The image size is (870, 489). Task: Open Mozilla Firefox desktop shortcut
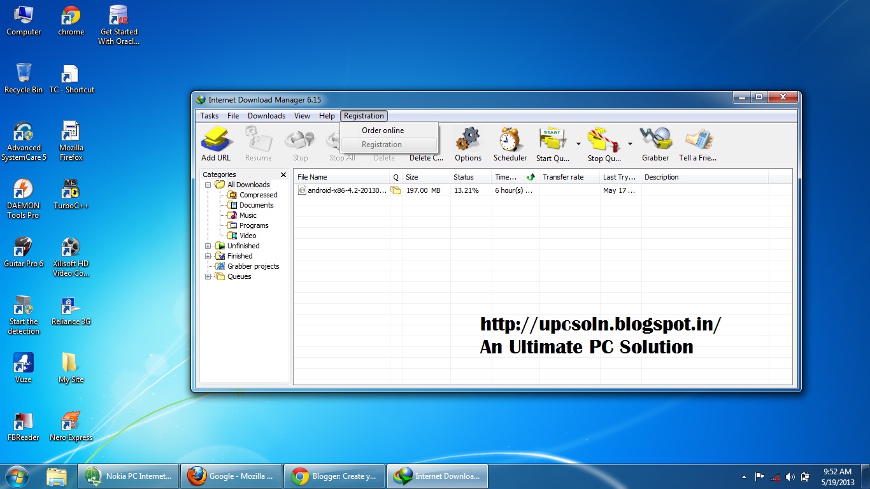pos(71,141)
